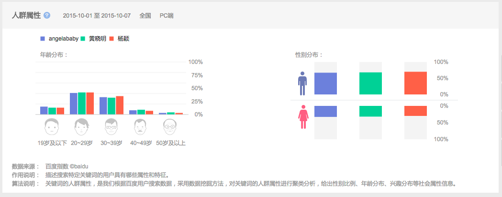Image resolution: width=502 pixels, height=197 pixels.
Task: Click the red 杨颖 female gender bar
Action: [x=415, y=111]
